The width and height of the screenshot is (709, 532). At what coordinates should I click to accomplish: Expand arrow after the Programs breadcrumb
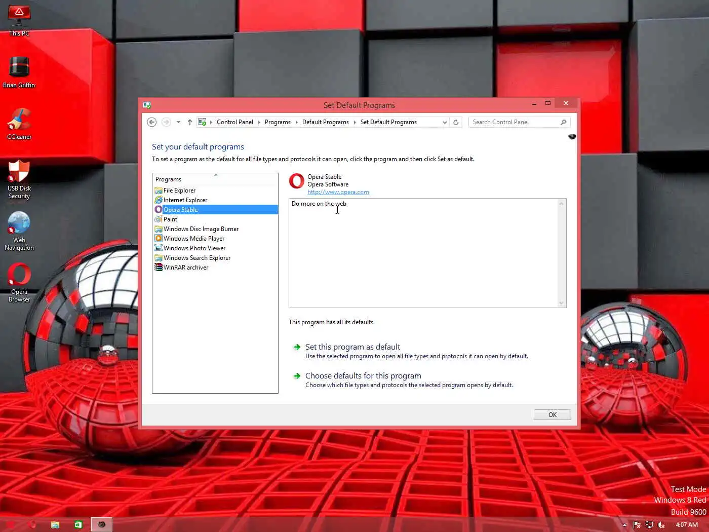[297, 122]
